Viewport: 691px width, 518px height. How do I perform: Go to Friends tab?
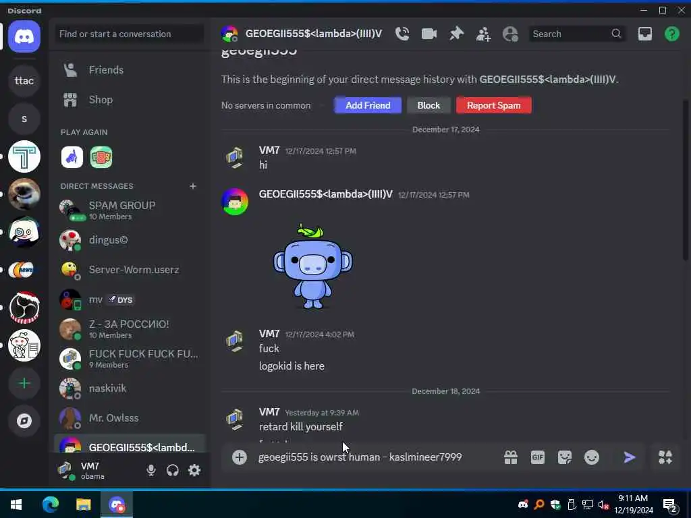click(x=130, y=70)
